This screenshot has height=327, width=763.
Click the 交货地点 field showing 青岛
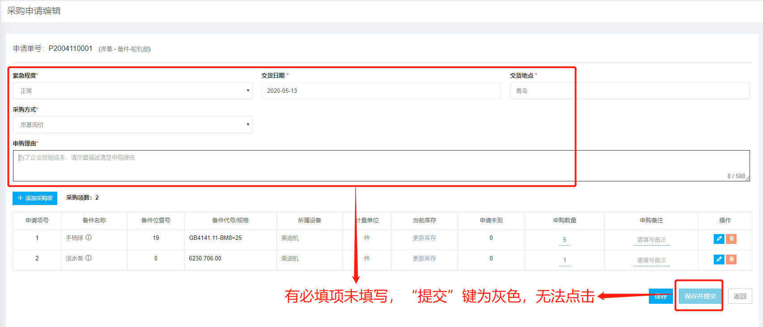coord(630,91)
